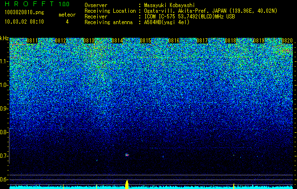Click the 0816 time label

pos(174,41)
